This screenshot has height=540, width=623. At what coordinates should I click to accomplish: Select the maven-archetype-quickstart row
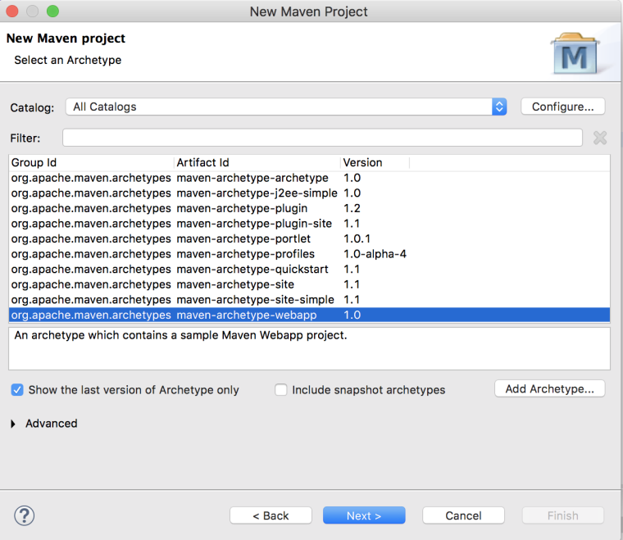point(309,270)
